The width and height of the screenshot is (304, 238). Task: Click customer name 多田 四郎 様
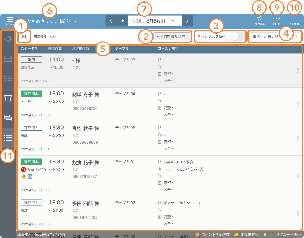(86, 203)
